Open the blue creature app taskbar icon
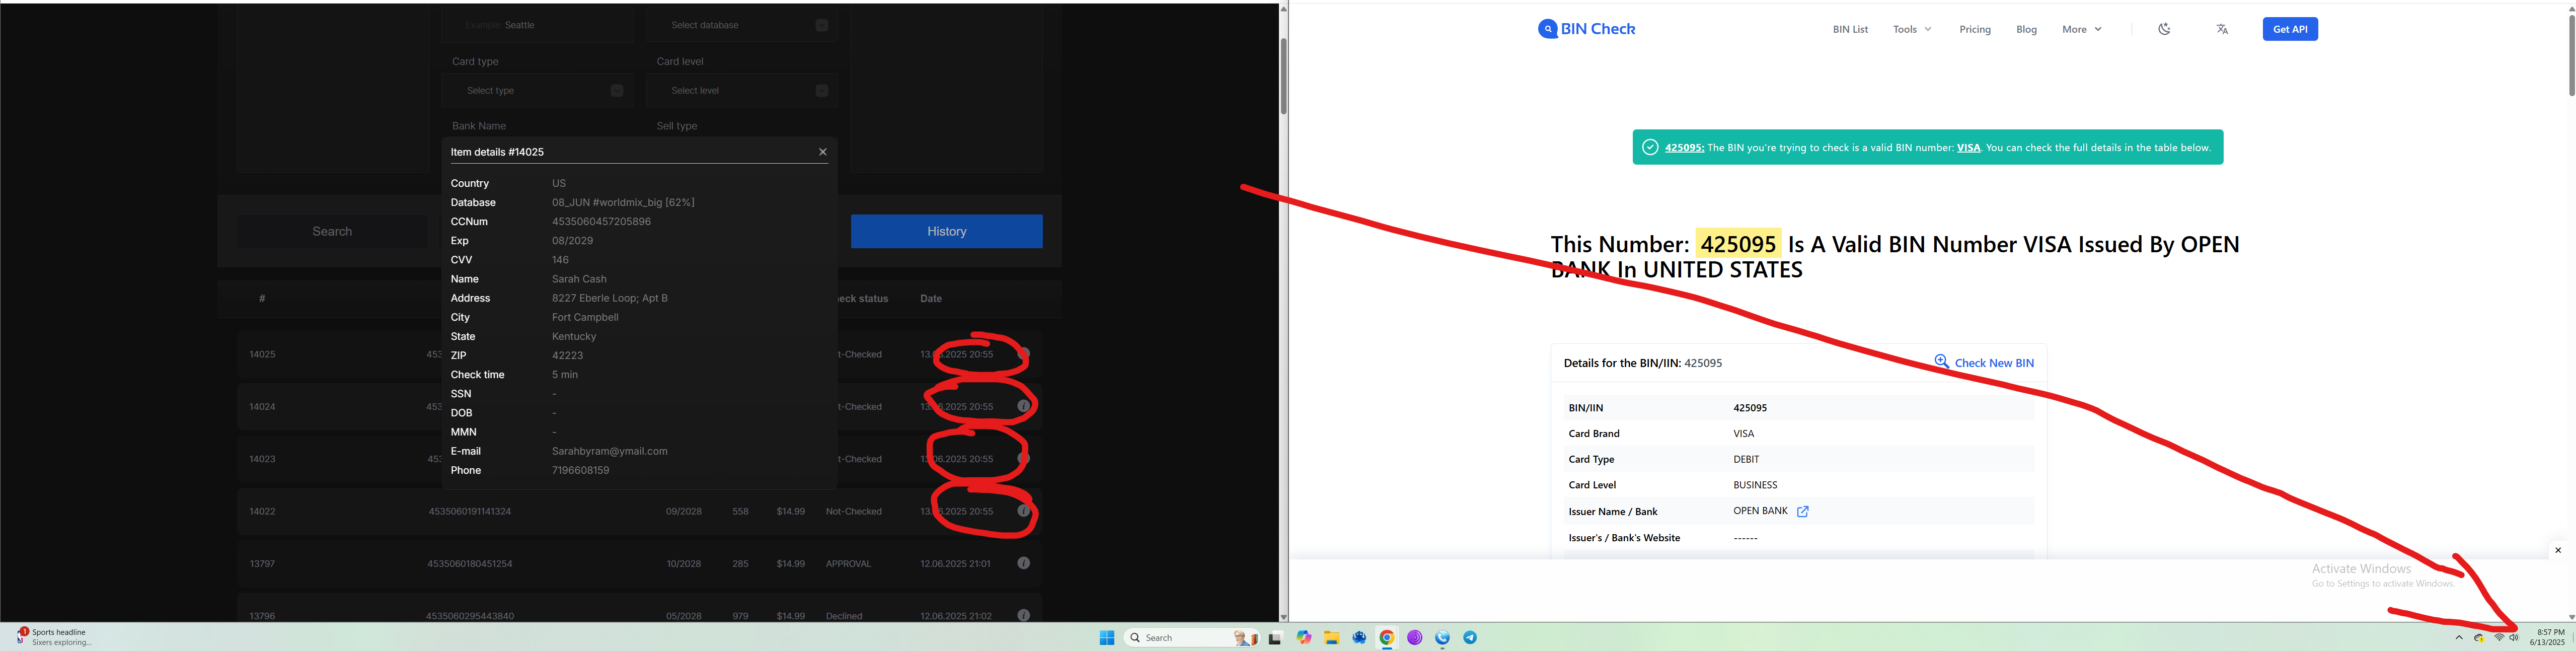The image size is (2576, 651). coord(1359,638)
